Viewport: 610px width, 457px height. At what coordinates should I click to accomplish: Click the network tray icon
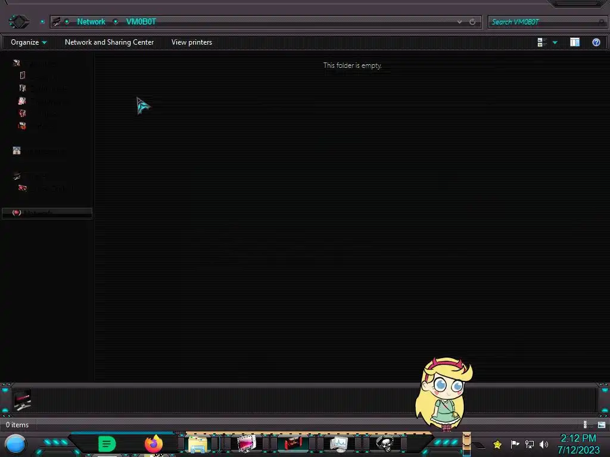pyautogui.click(x=530, y=444)
